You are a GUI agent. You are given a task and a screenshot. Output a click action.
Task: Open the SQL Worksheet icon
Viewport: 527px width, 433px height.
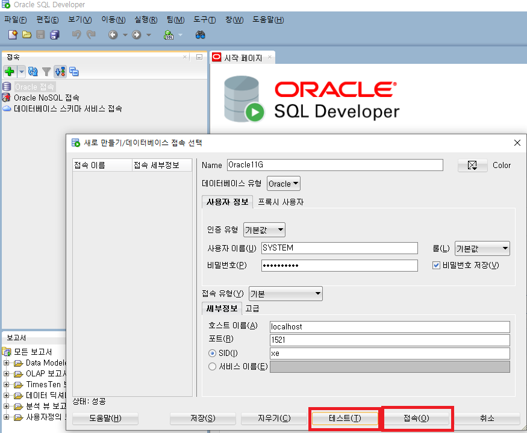tap(169, 34)
